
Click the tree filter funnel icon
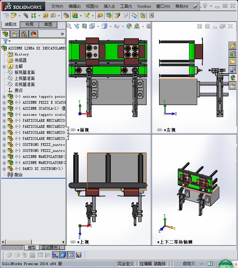(6, 41)
